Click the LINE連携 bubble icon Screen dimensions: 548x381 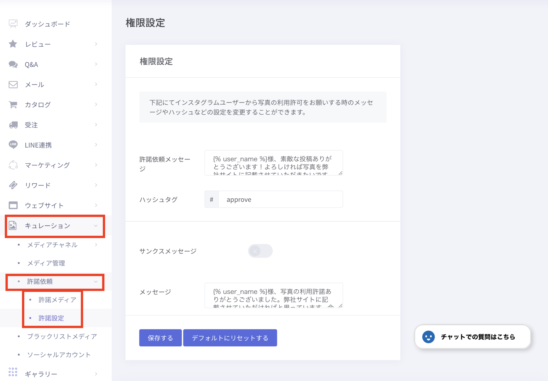coord(13,145)
